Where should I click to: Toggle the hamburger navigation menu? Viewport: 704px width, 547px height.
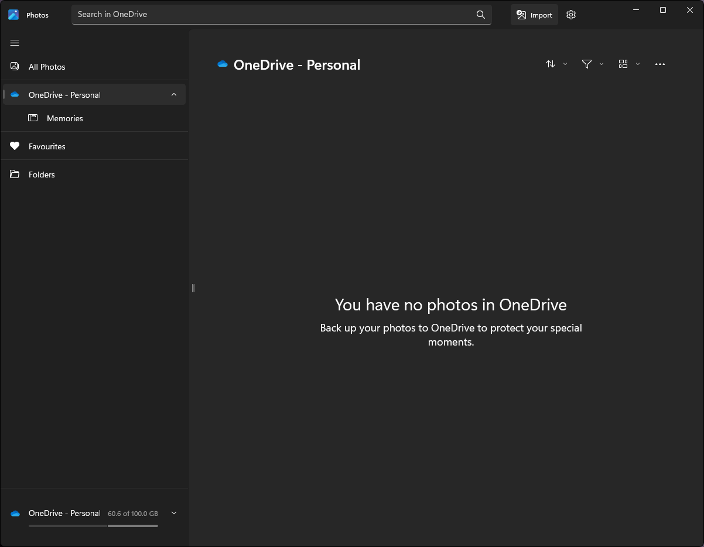[15, 43]
